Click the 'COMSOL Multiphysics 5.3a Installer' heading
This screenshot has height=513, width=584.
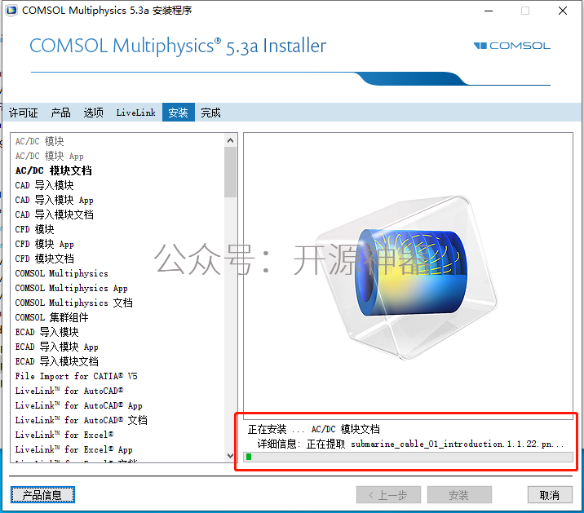178,46
